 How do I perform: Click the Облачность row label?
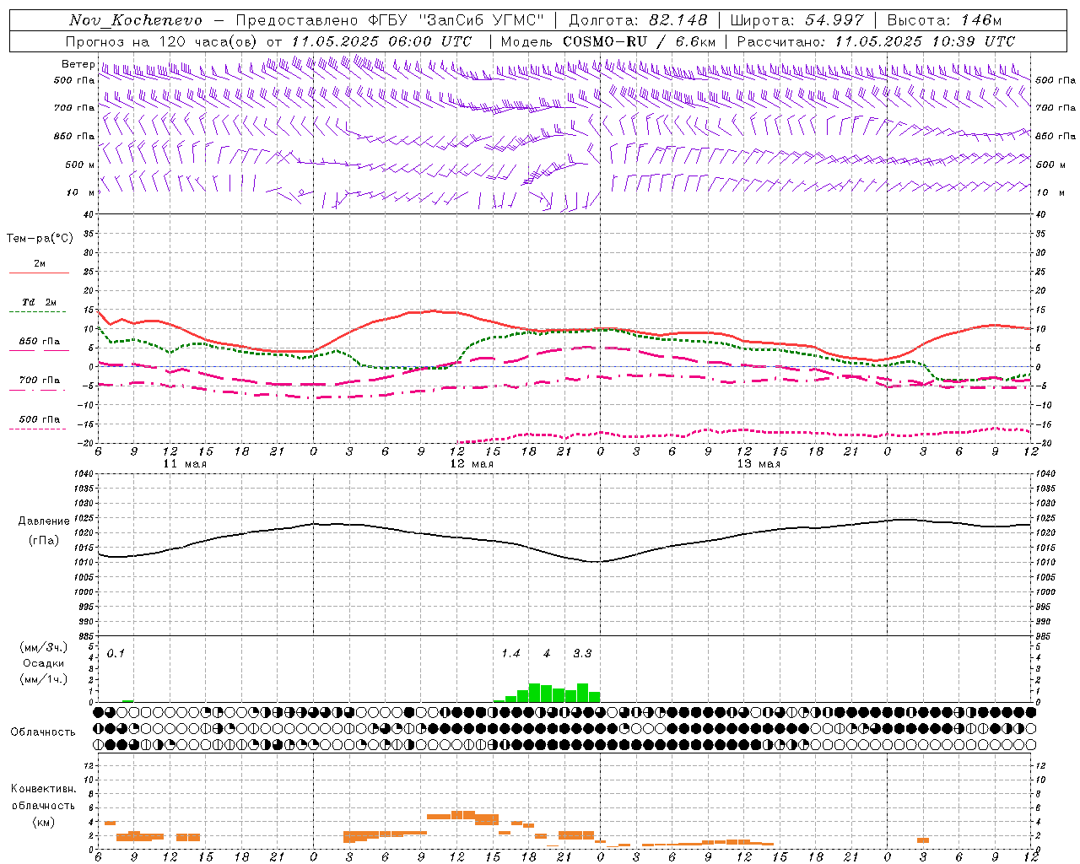(x=43, y=732)
